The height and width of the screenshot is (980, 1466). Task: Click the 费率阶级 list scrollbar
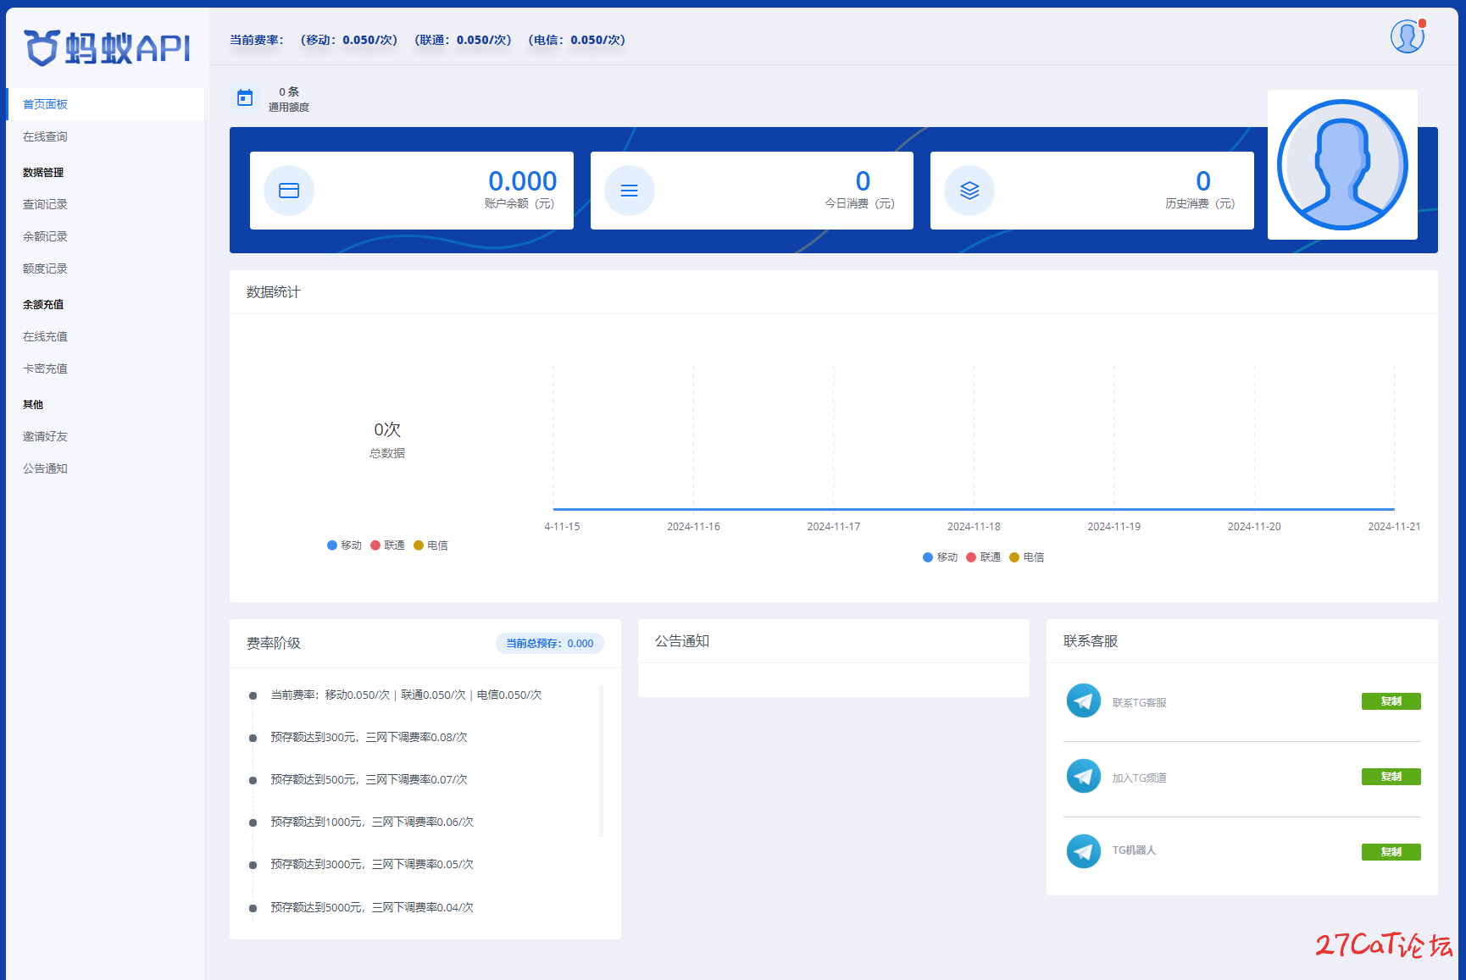click(602, 761)
